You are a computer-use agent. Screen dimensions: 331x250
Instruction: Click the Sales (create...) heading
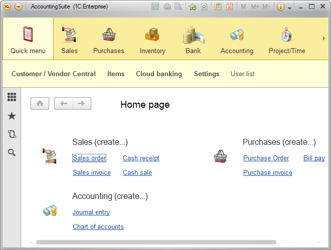(x=100, y=142)
